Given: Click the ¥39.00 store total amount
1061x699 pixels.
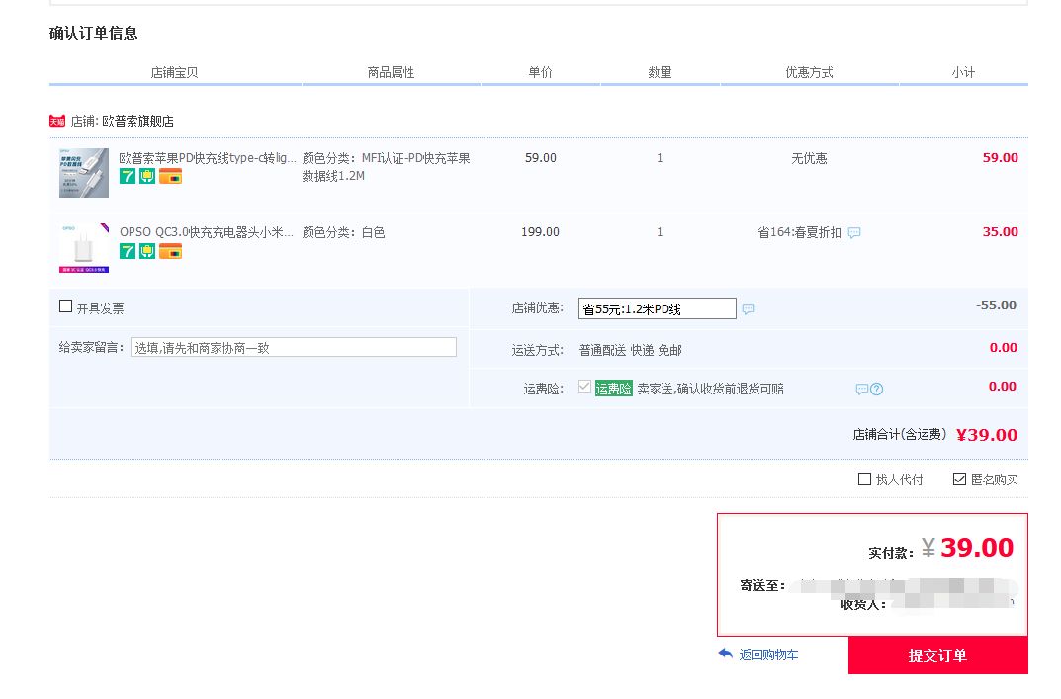Looking at the screenshot, I should [x=987, y=434].
